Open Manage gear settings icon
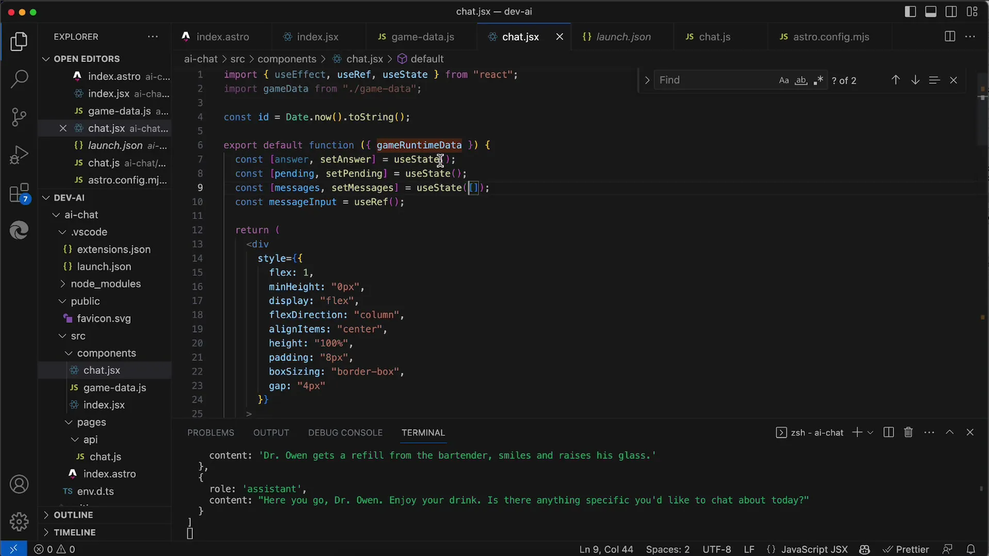Viewport: 989px width, 556px height. pos(19,522)
